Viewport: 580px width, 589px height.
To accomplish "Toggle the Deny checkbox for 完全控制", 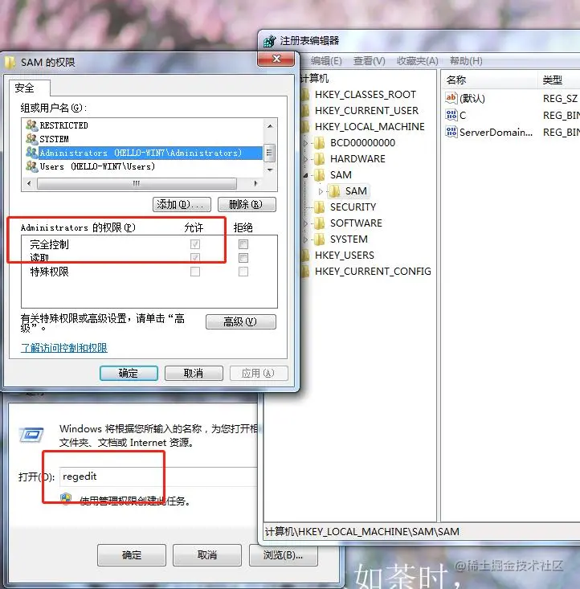I will 243,244.
